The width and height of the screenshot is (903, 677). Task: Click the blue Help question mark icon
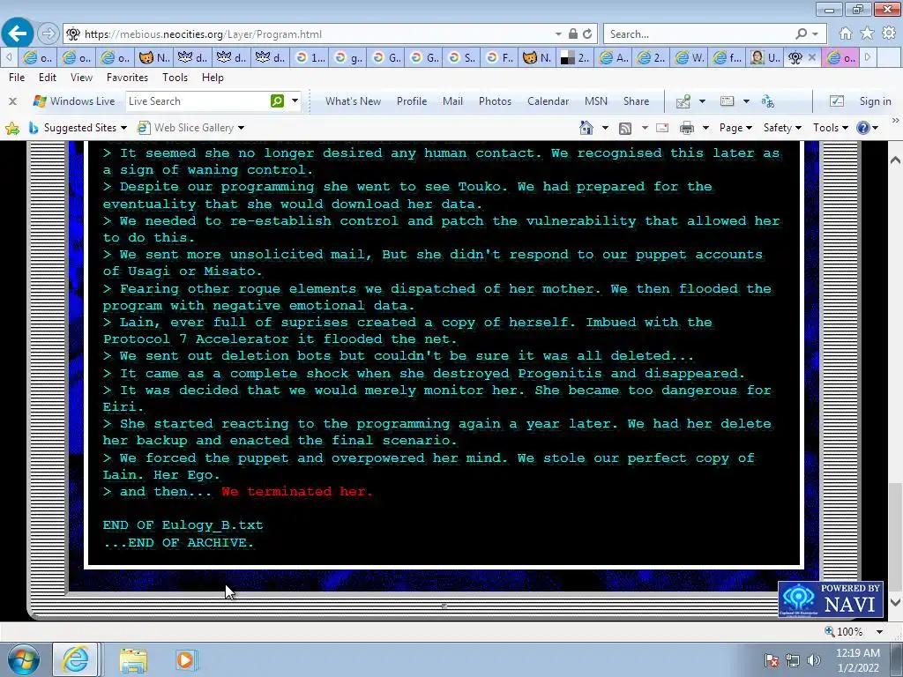coord(862,128)
